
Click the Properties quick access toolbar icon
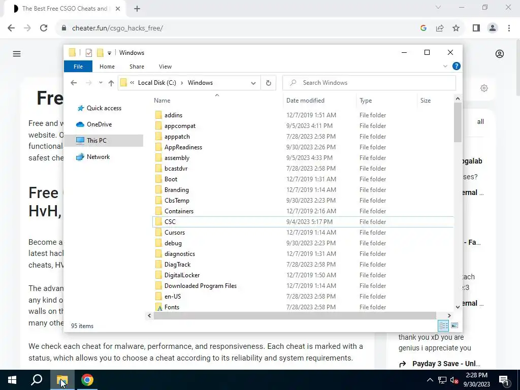click(88, 53)
